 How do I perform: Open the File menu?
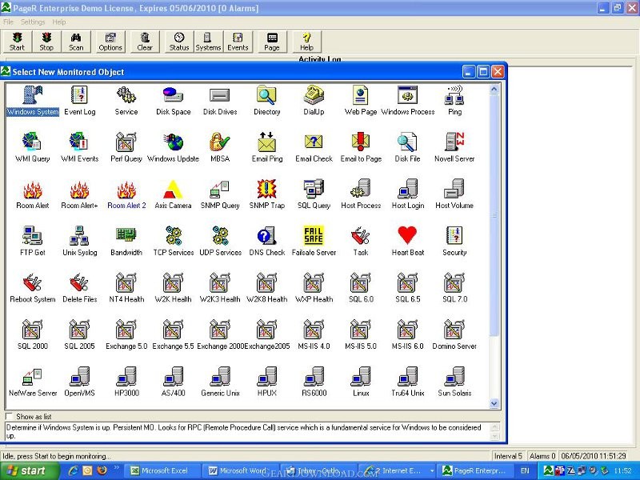pyautogui.click(x=8, y=22)
